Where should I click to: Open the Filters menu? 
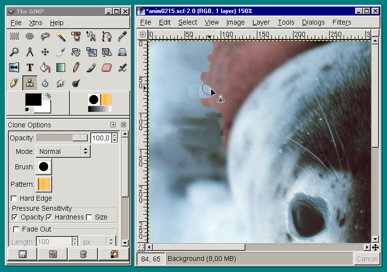(x=342, y=22)
